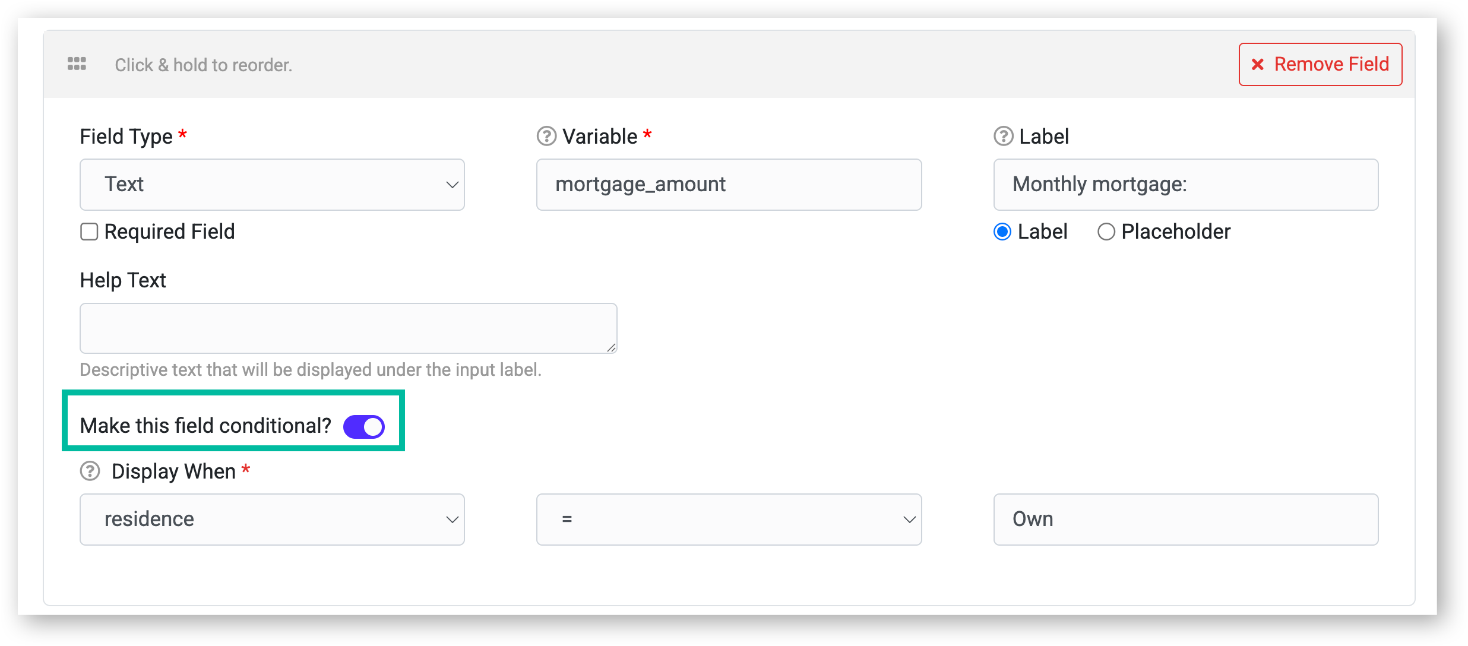The height and width of the screenshot is (646, 1468).
Task: Select the Label radio button
Action: pos(1002,232)
